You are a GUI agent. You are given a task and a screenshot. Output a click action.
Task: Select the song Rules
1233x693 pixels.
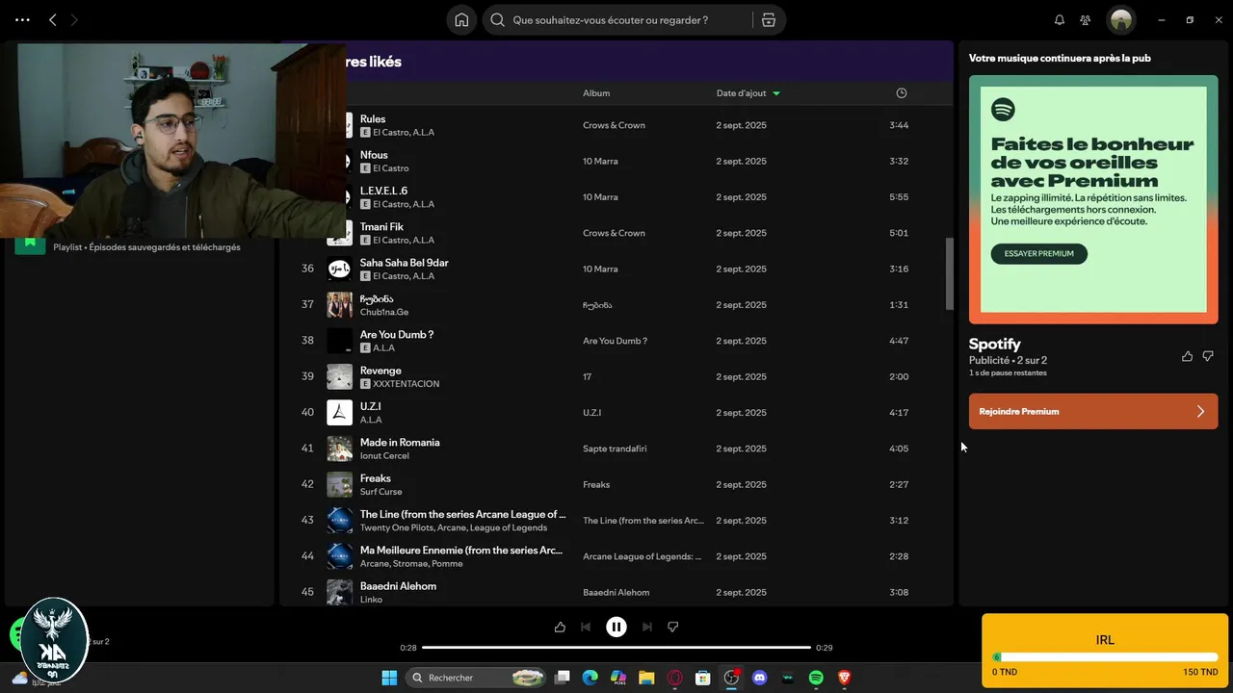click(373, 119)
